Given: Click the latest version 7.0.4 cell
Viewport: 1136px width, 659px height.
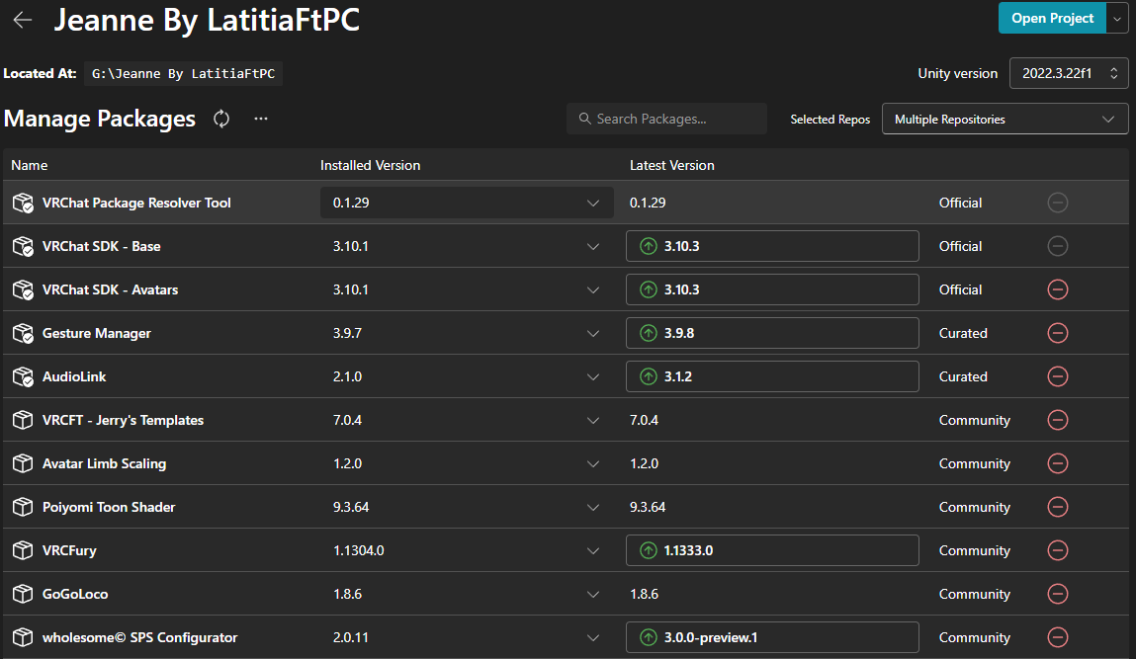Looking at the screenshot, I should click(644, 420).
